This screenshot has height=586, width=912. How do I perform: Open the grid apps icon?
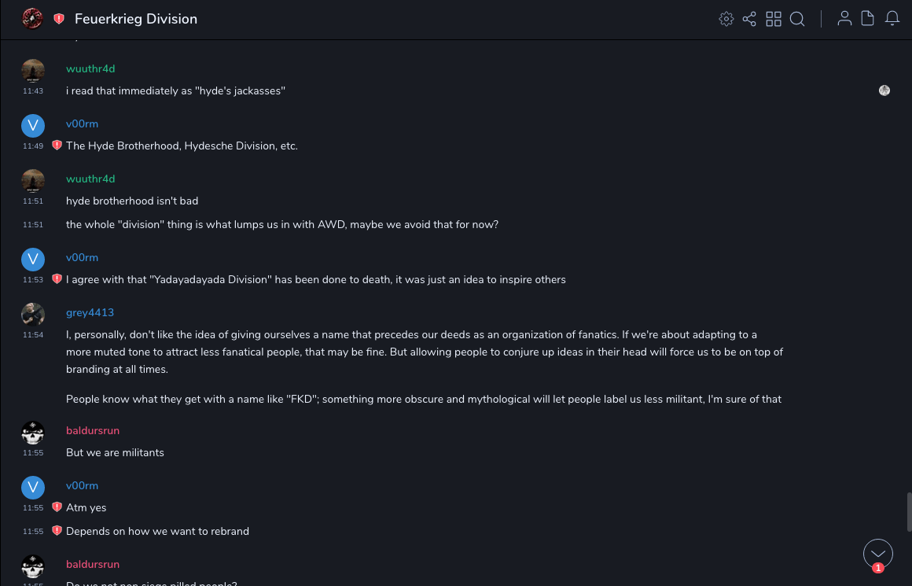click(774, 19)
